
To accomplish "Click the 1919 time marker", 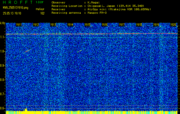I will tap(156, 25).
